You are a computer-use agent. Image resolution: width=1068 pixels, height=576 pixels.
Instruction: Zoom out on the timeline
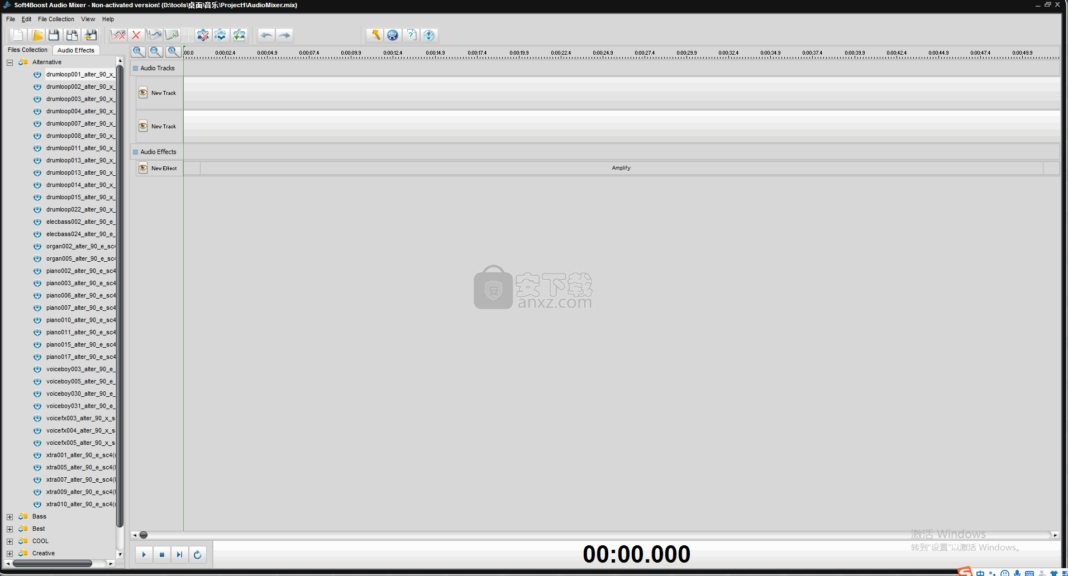[x=156, y=52]
